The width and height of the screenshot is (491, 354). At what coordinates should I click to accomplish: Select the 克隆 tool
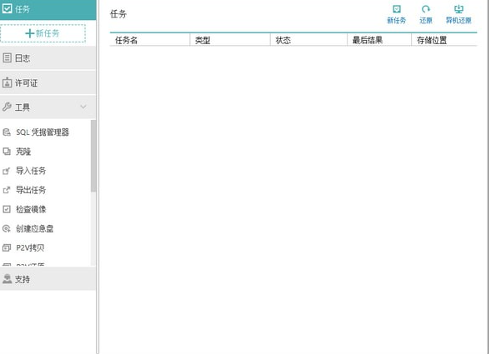point(23,152)
